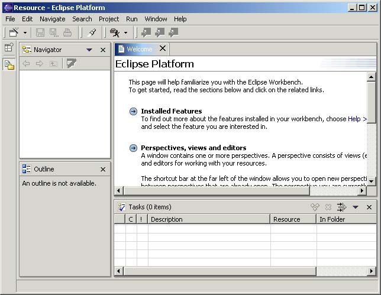The width and height of the screenshot is (381, 295).
Task: Click the Welcome page scroll down arrow
Action: point(371,181)
